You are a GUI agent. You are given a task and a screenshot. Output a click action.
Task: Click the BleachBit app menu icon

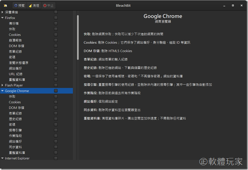(5, 5)
